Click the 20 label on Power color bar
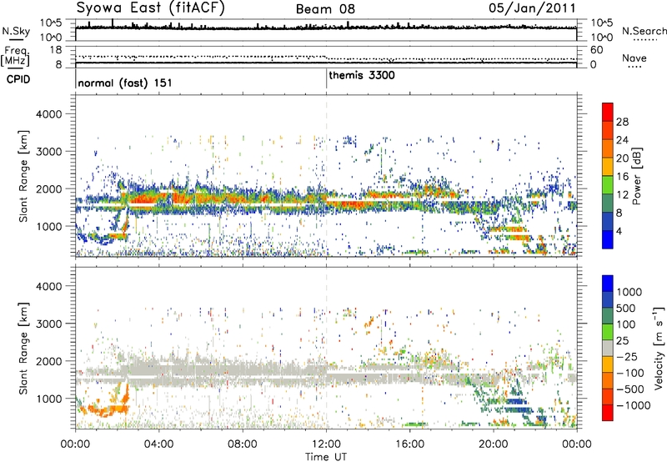This screenshot has height=462, width=667. pyautogui.click(x=622, y=158)
